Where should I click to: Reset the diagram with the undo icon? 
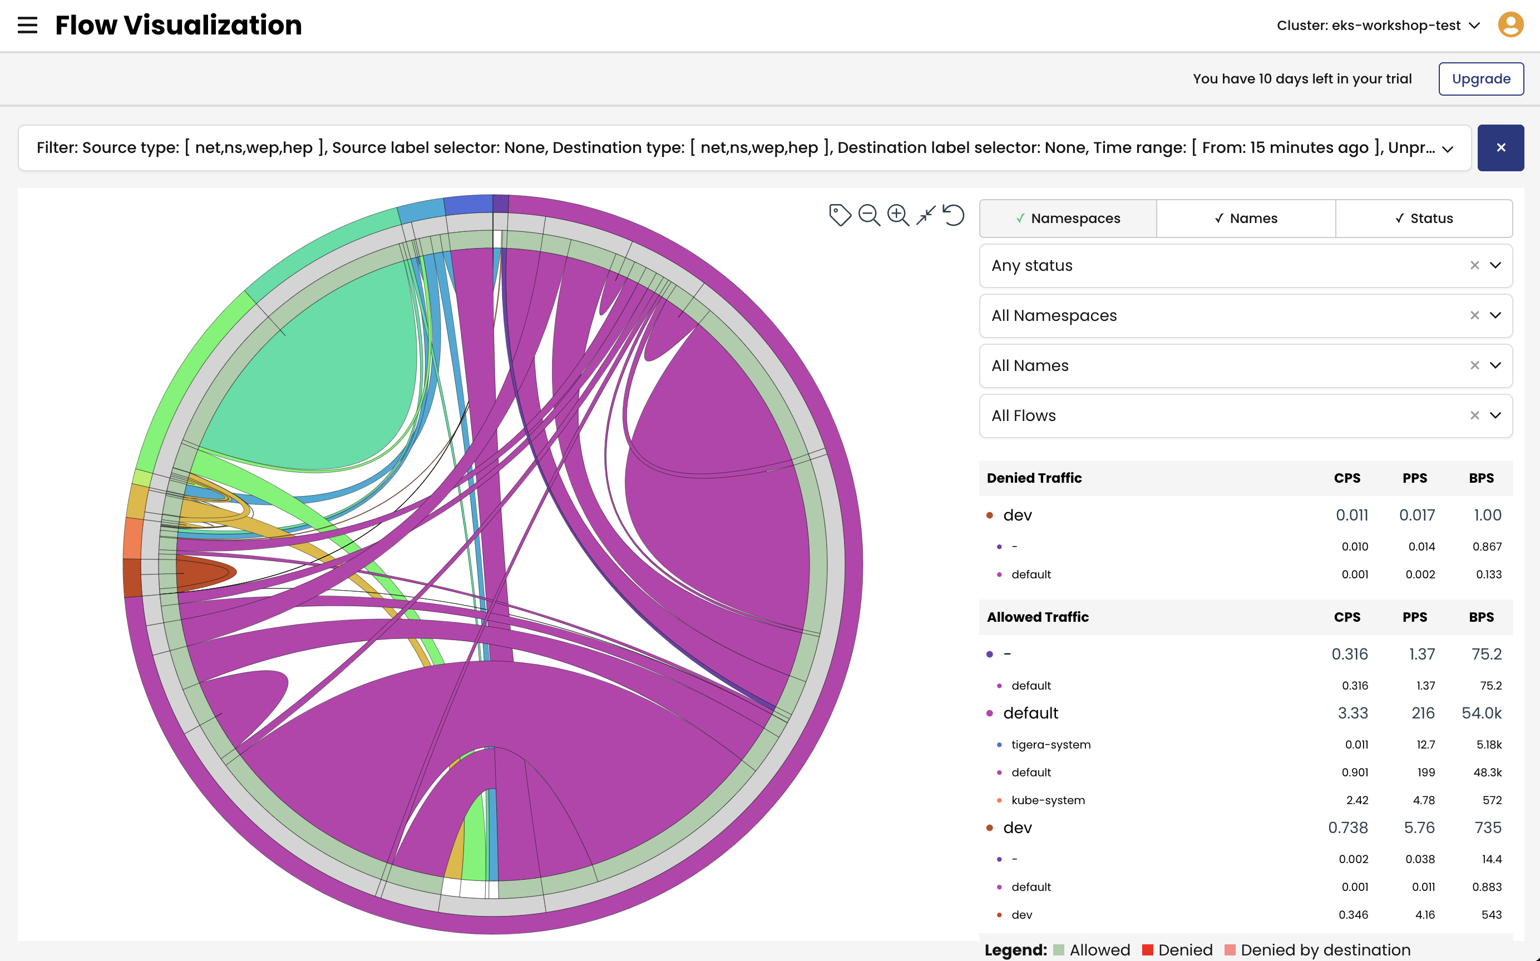pyautogui.click(x=953, y=215)
